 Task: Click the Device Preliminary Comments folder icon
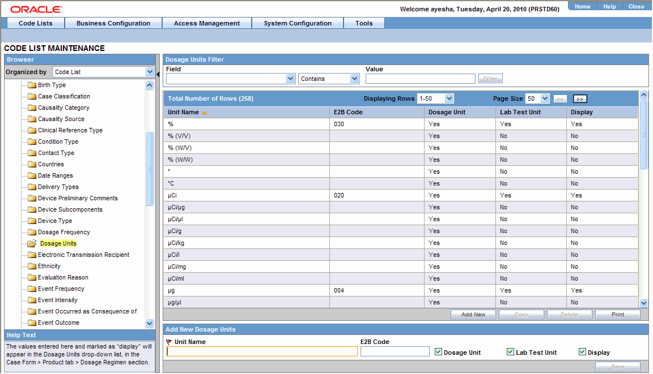click(x=32, y=198)
